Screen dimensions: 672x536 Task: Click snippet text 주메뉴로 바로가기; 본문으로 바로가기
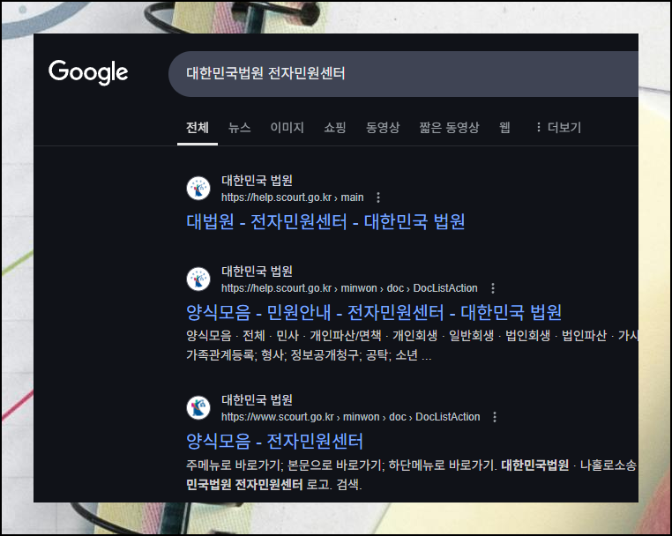pyautogui.click(x=285, y=465)
